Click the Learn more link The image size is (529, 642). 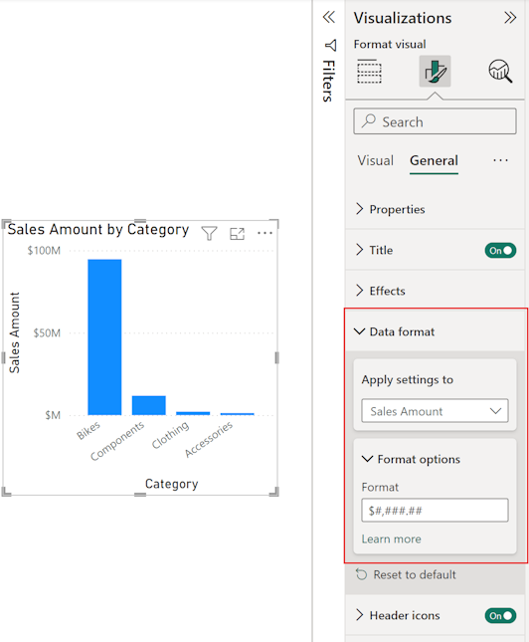coord(391,538)
